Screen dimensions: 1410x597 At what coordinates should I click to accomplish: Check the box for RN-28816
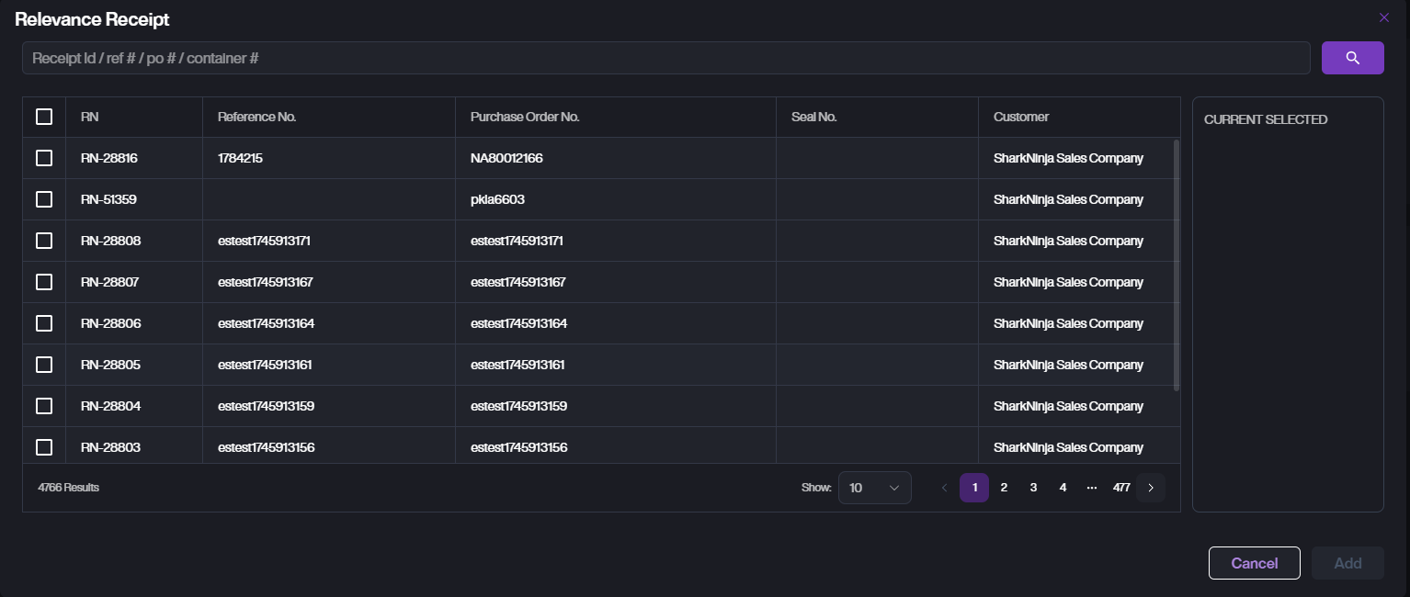(x=44, y=158)
